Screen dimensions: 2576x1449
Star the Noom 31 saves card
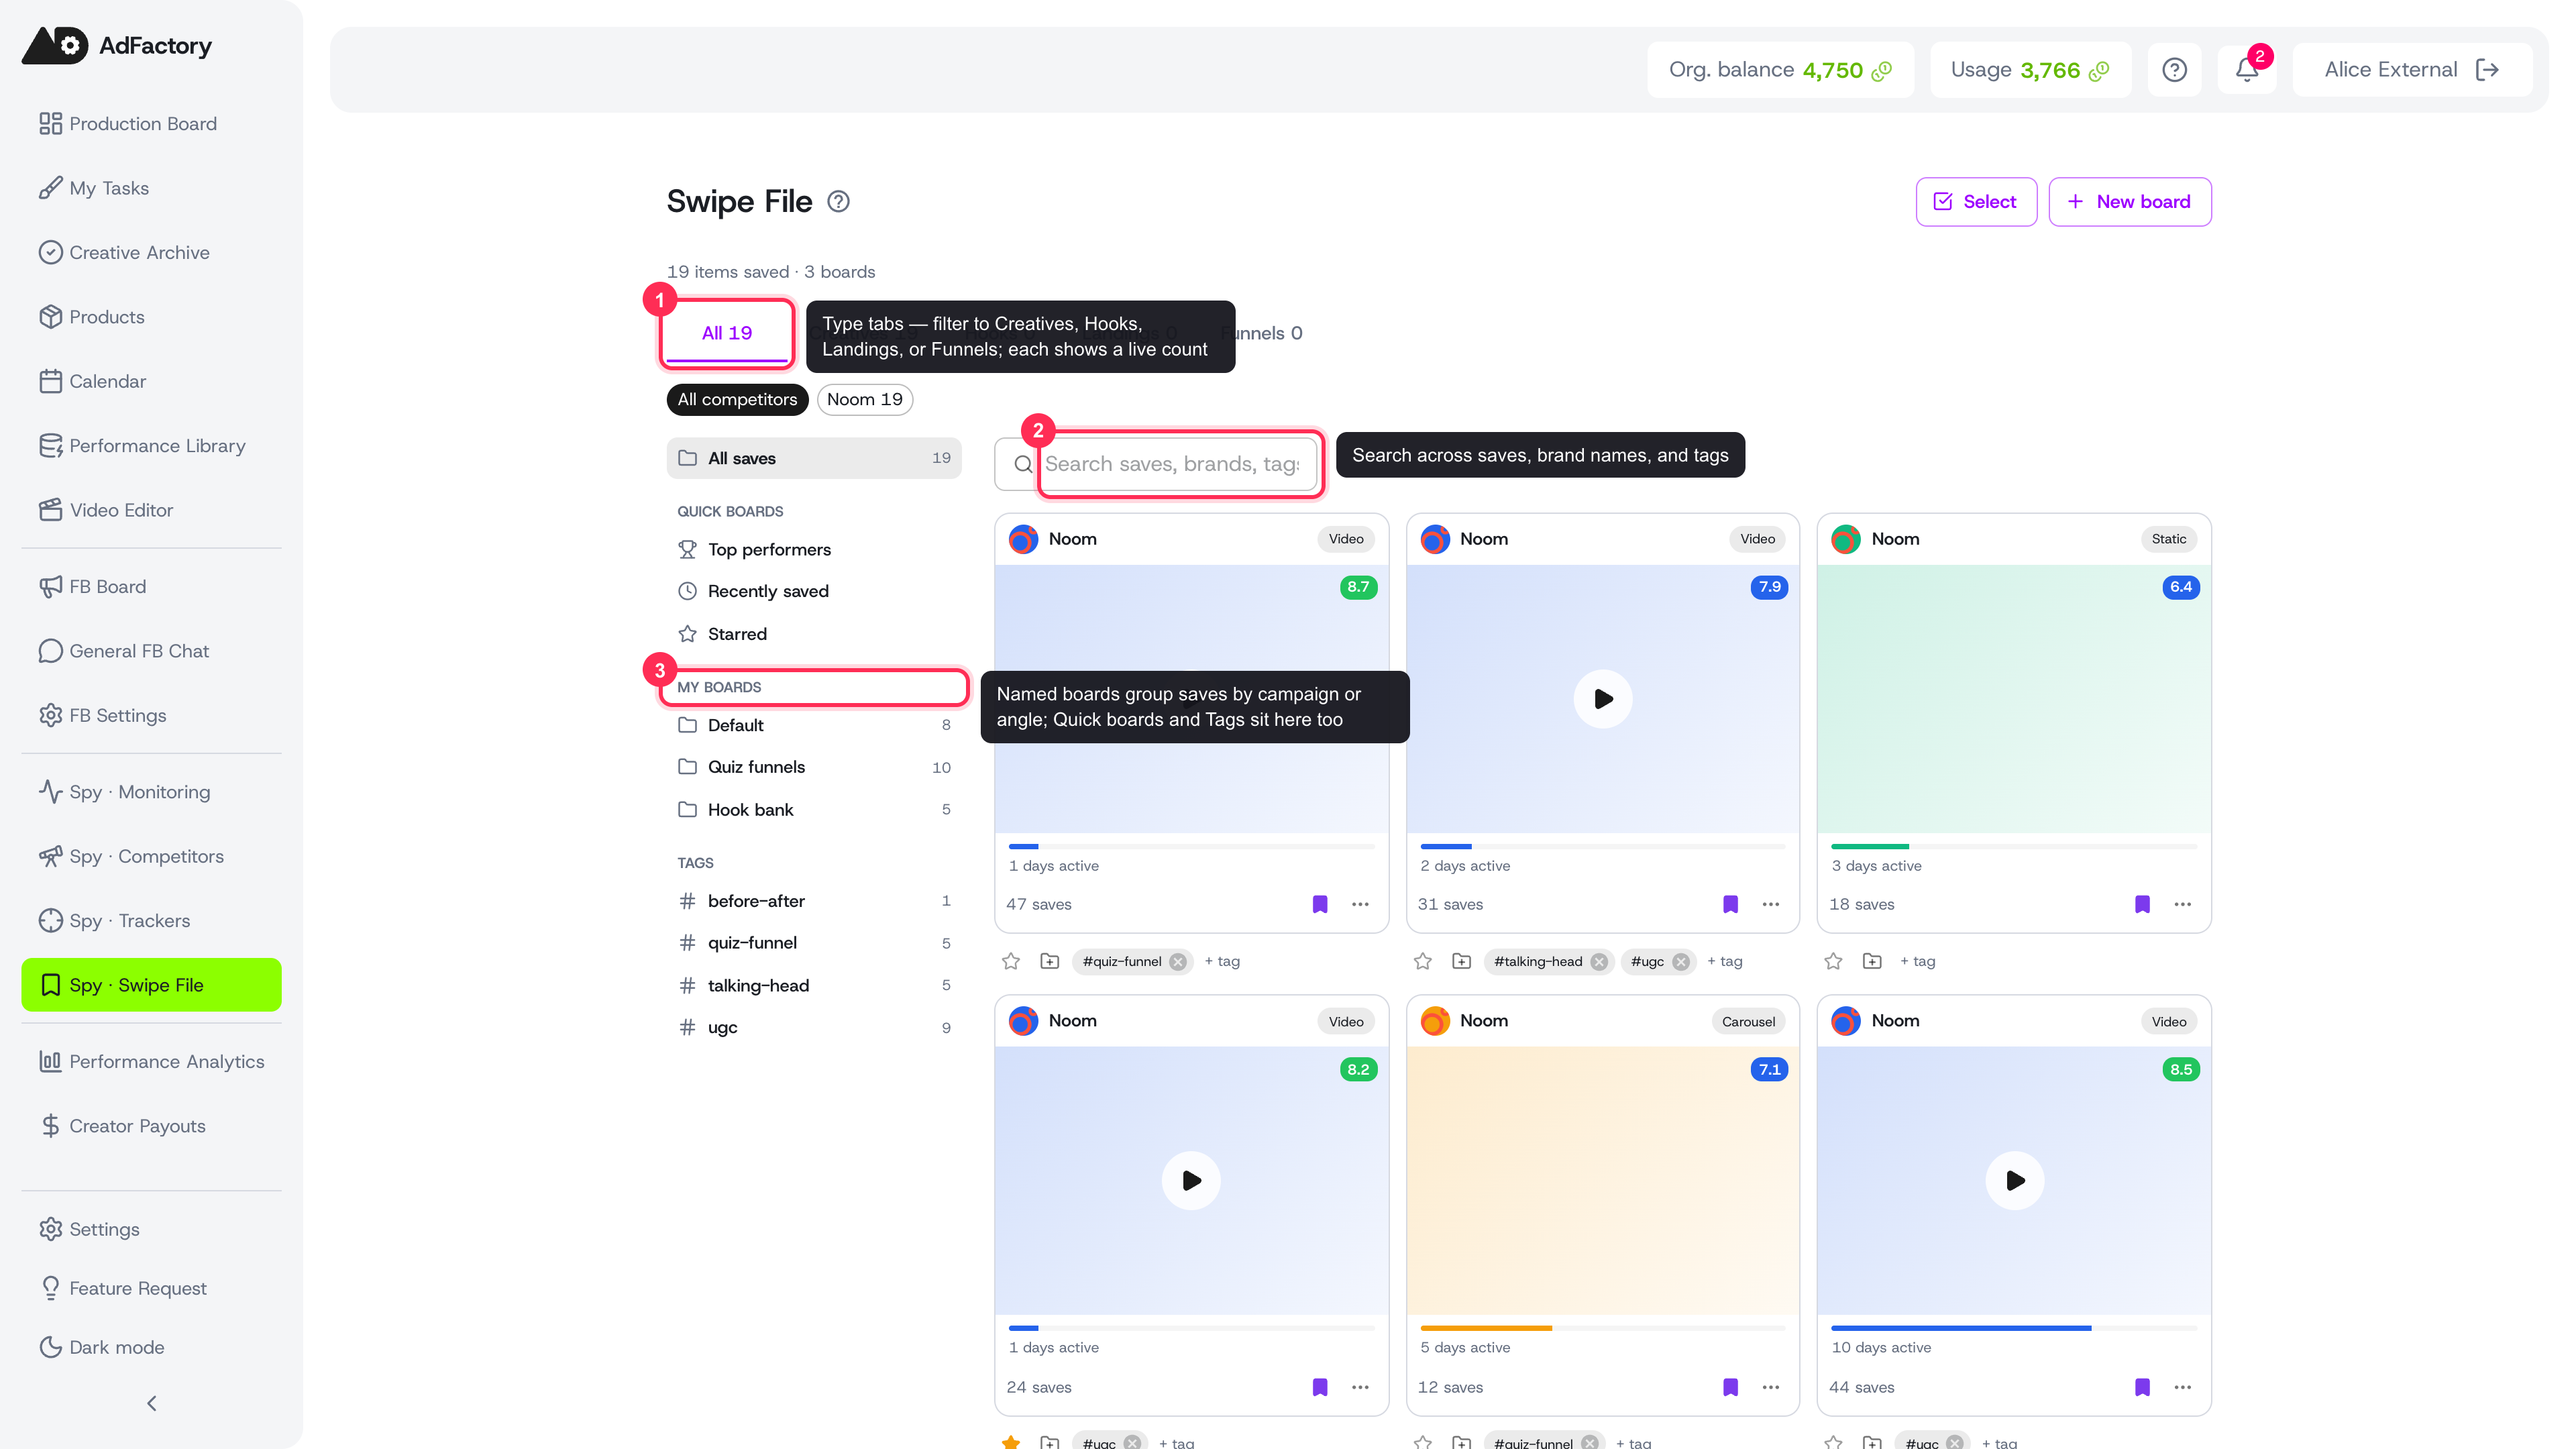(x=1423, y=961)
